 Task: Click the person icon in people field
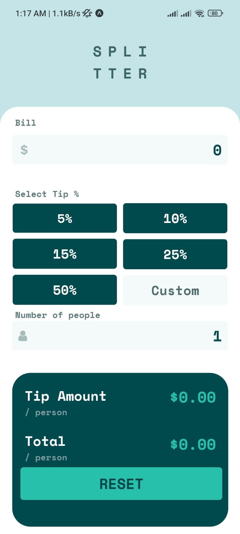pos(23,336)
